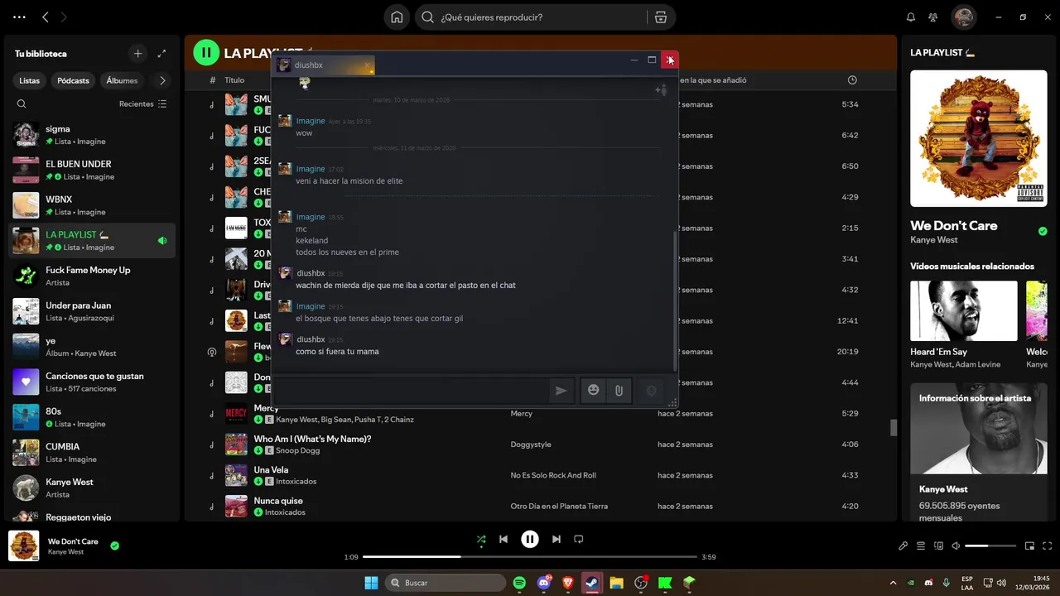1060x596 pixels.
Task: Toggle shuffle in player controls
Action: click(x=481, y=540)
